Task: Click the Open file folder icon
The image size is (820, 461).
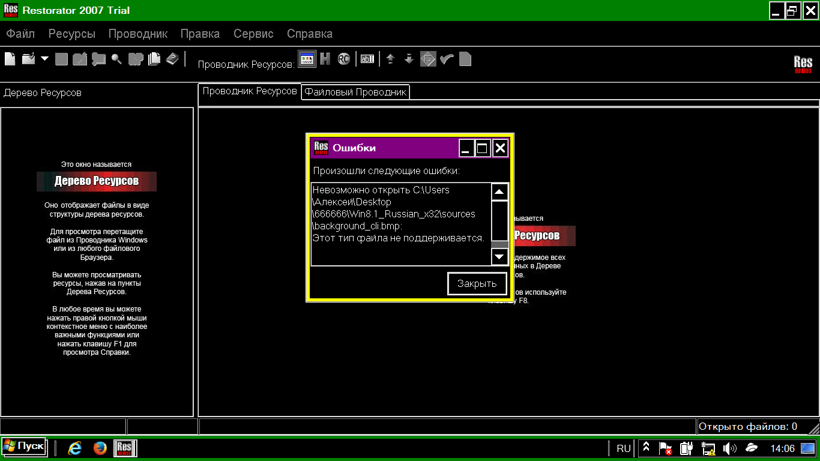Action: 28,59
